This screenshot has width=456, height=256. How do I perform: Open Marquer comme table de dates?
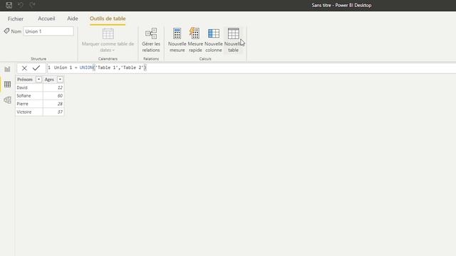click(x=108, y=41)
